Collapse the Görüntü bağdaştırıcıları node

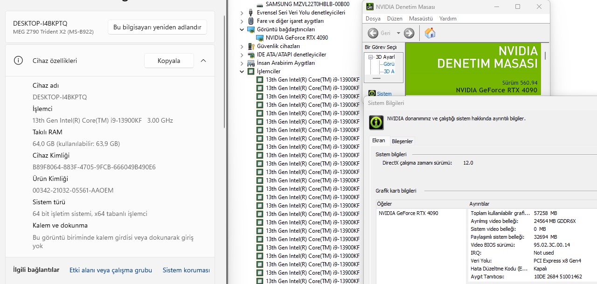[242, 29]
